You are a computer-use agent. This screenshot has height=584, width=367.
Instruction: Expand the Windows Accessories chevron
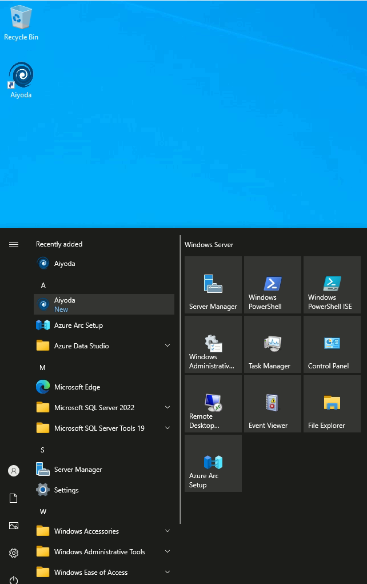tap(167, 531)
